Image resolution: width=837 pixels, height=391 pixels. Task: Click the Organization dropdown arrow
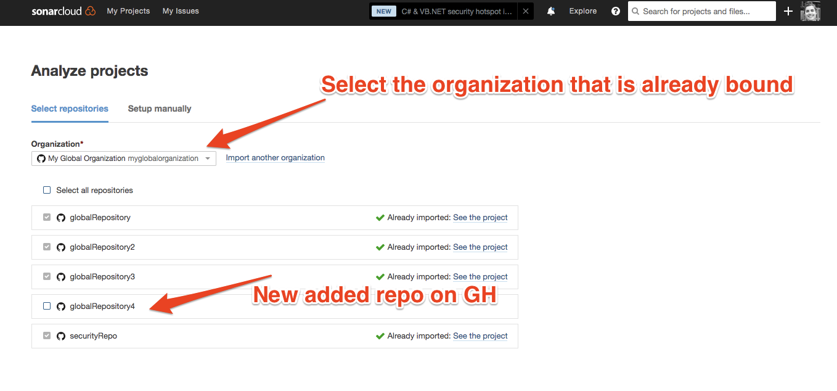[x=208, y=158]
